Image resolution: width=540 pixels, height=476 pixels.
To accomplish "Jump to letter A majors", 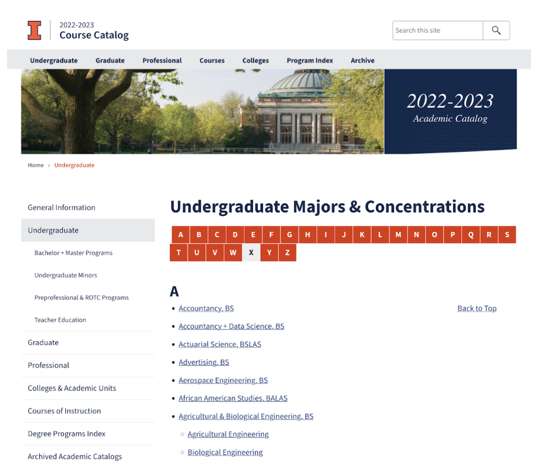I will pyautogui.click(x=181, y=234).
